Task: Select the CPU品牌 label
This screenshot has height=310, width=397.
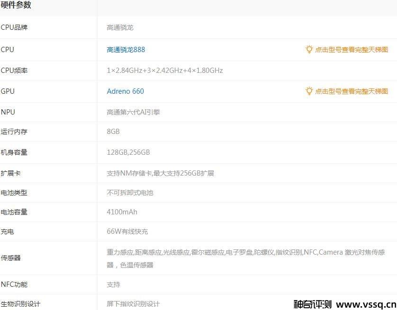Action: [14, 27]
